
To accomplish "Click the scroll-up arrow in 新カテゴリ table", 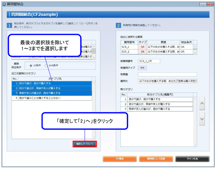I will pos(195,99).
